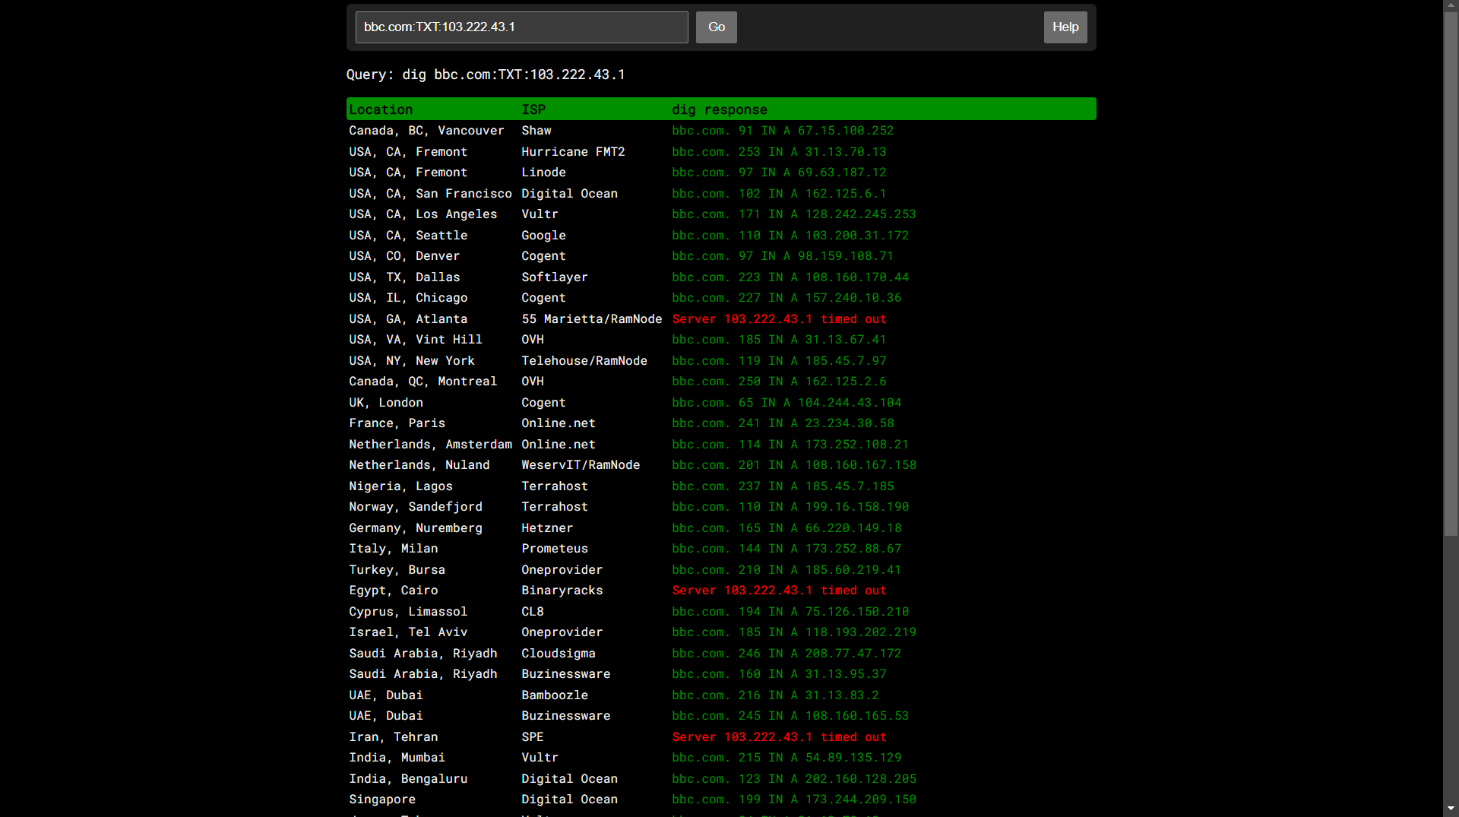Select the Canada, BC, Vancouver location row
The image size is (1459, 817).
(x=426, y=131)
